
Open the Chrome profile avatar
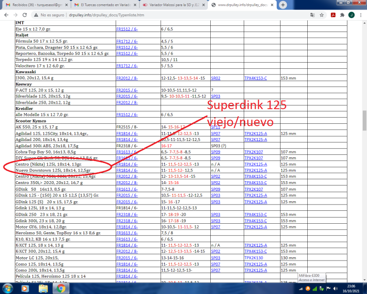coord(351,15)
